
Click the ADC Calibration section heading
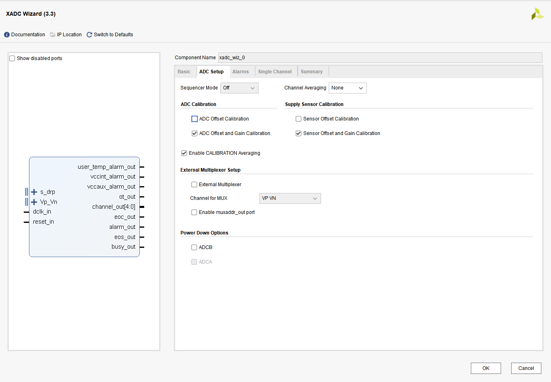pos(199,104)
